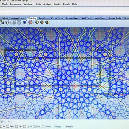Screen dimensions: 129x129
Task: Enable the Quad osnap checkbox
Action: pyautogui.click(x=25, y=127)
